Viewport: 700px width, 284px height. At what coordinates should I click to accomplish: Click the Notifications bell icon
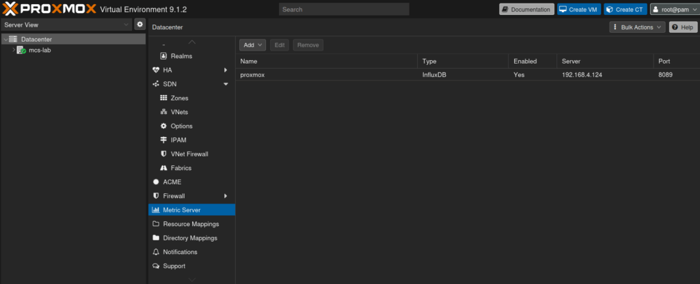pos(157,252)
